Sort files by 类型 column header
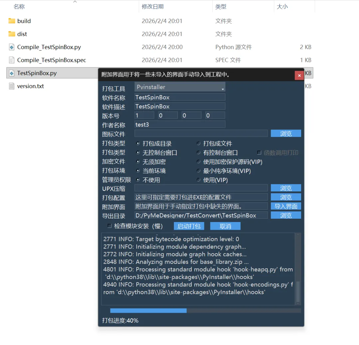 pos(221,7)
